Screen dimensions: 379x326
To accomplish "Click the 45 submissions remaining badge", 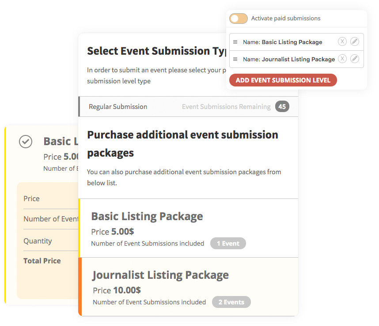I will point(281,106).
